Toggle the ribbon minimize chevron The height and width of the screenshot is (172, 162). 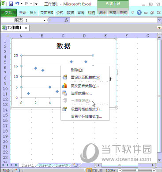(133, 13)
